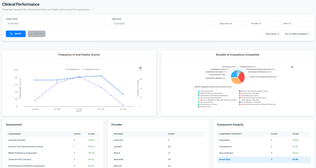Toggle Verbal Behavior Intraverbals legend item

pyautogui.click(x=250, y=102)
